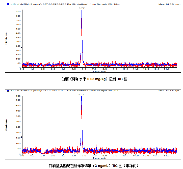Click the threshold arrow marker on bottom chart's intensity axis
This screenshot has height=169, width=183.
[22, 137]
